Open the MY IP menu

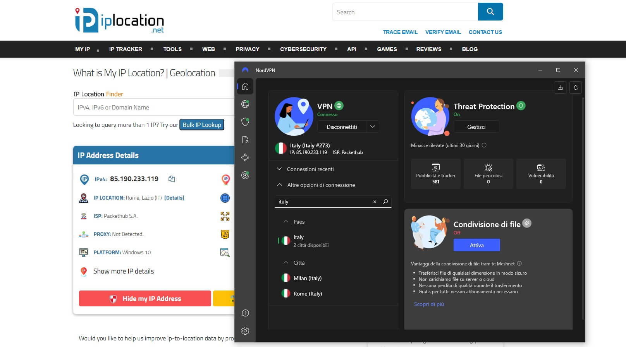coord(83,49)
